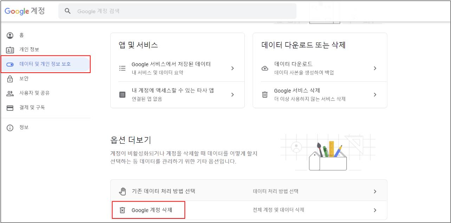Click the trash icon beside Google 서비스 삭제
Viewport: 451px width, 223px height.
[265, 94]
